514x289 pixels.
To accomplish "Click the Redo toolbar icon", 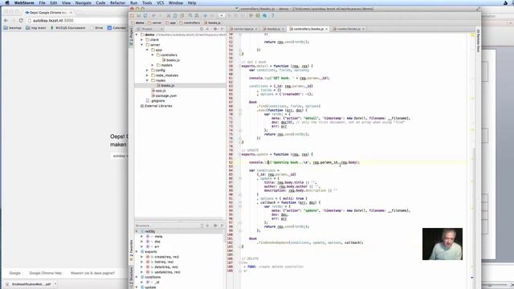I will point(160,16).
